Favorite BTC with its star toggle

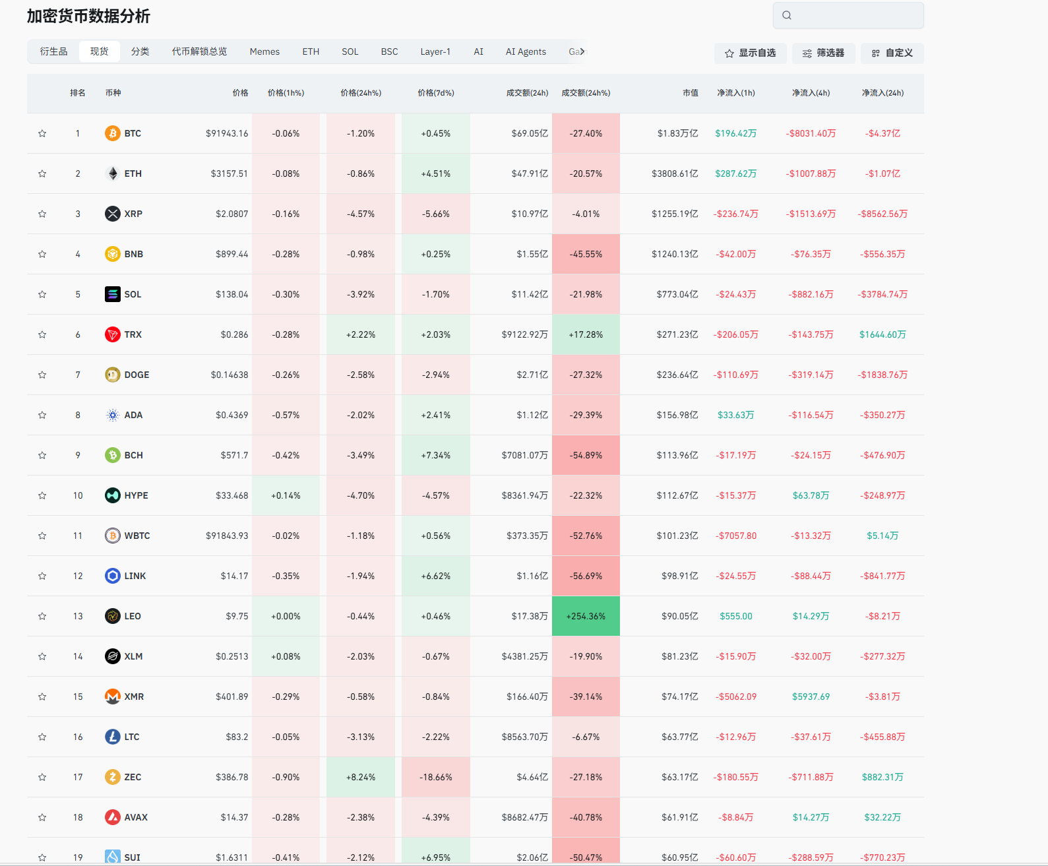pyautogui.click(x=42, y=133)
